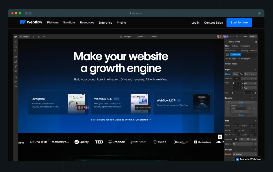Open the Solutions menu

click(x=69, y=23)
